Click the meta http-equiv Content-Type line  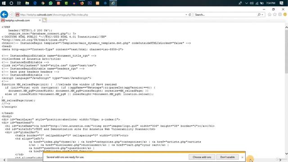[63, 49]
